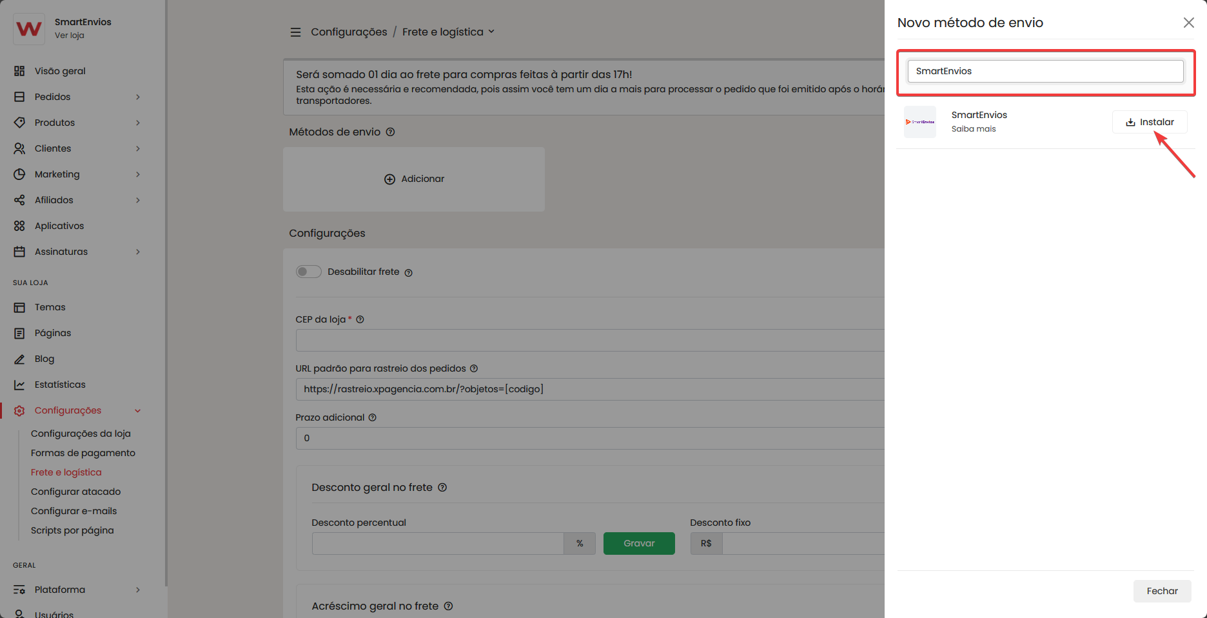Image resolution: width=1207 pixels, height=618 pixels.
Task: Click the Usuários sidebar item
Action: tap(54, 613)
